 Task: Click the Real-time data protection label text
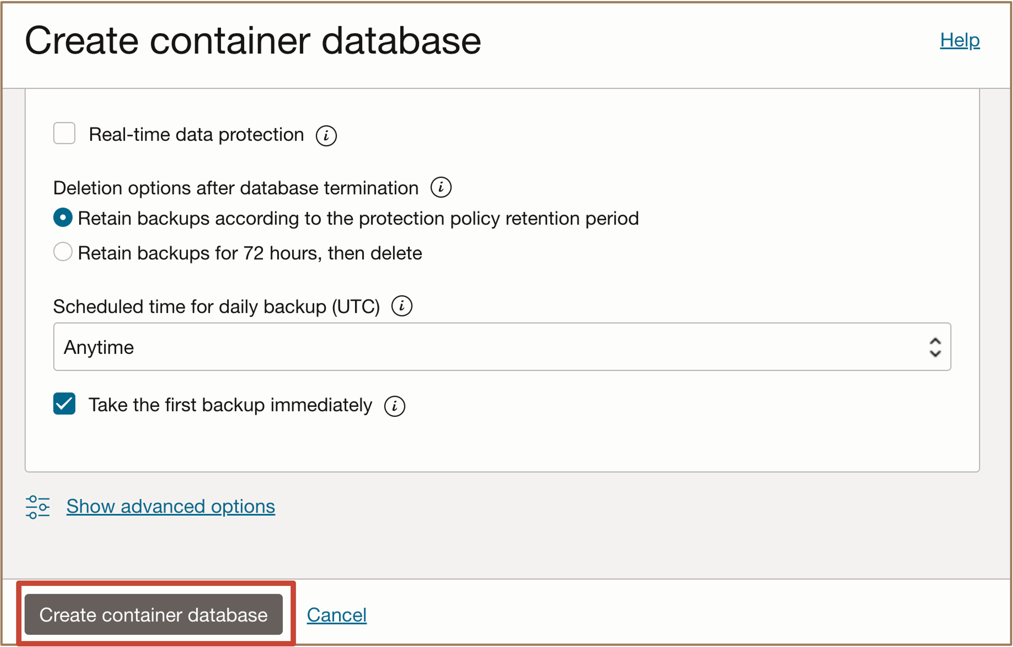coord(196,135)
